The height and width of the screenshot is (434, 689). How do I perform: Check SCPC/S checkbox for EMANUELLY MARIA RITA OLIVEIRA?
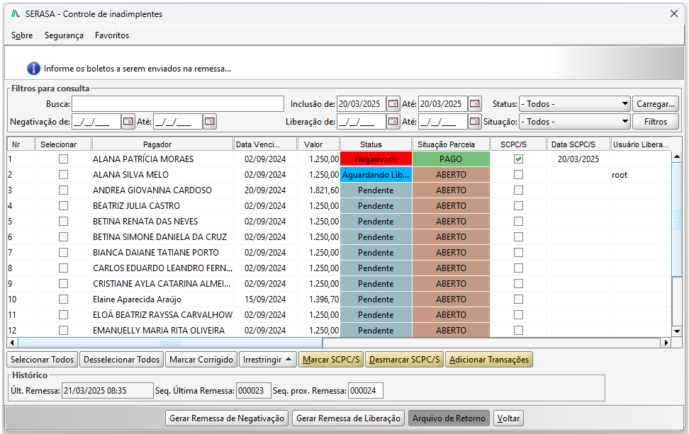click(518, 331)
